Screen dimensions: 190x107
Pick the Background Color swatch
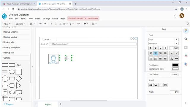coord(175,69)
